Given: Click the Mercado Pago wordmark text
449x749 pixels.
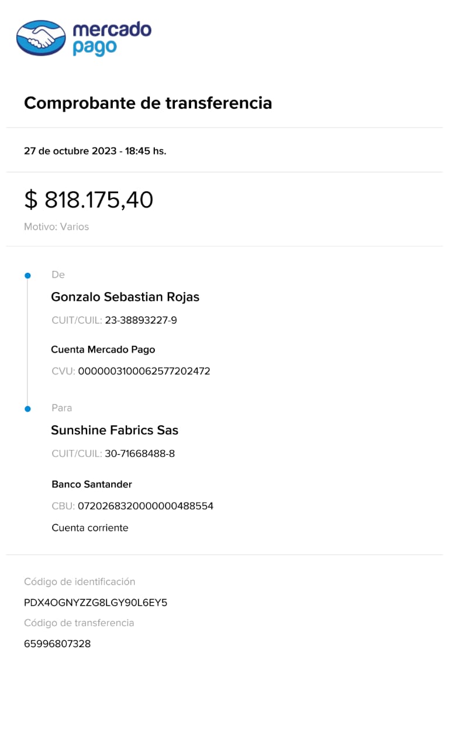Looking at the screenshot, I should (x=111, y=39).
